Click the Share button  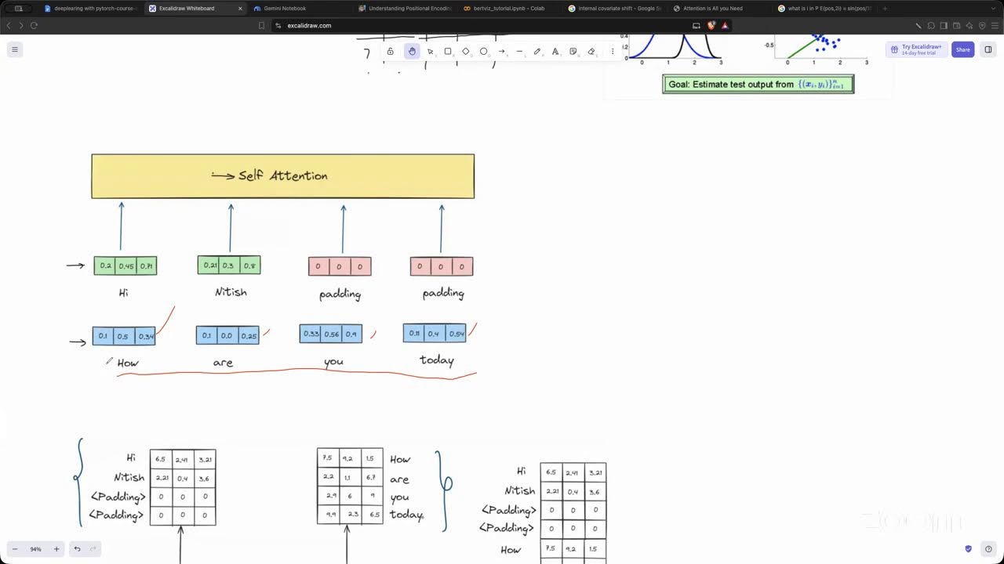(962, 49)
